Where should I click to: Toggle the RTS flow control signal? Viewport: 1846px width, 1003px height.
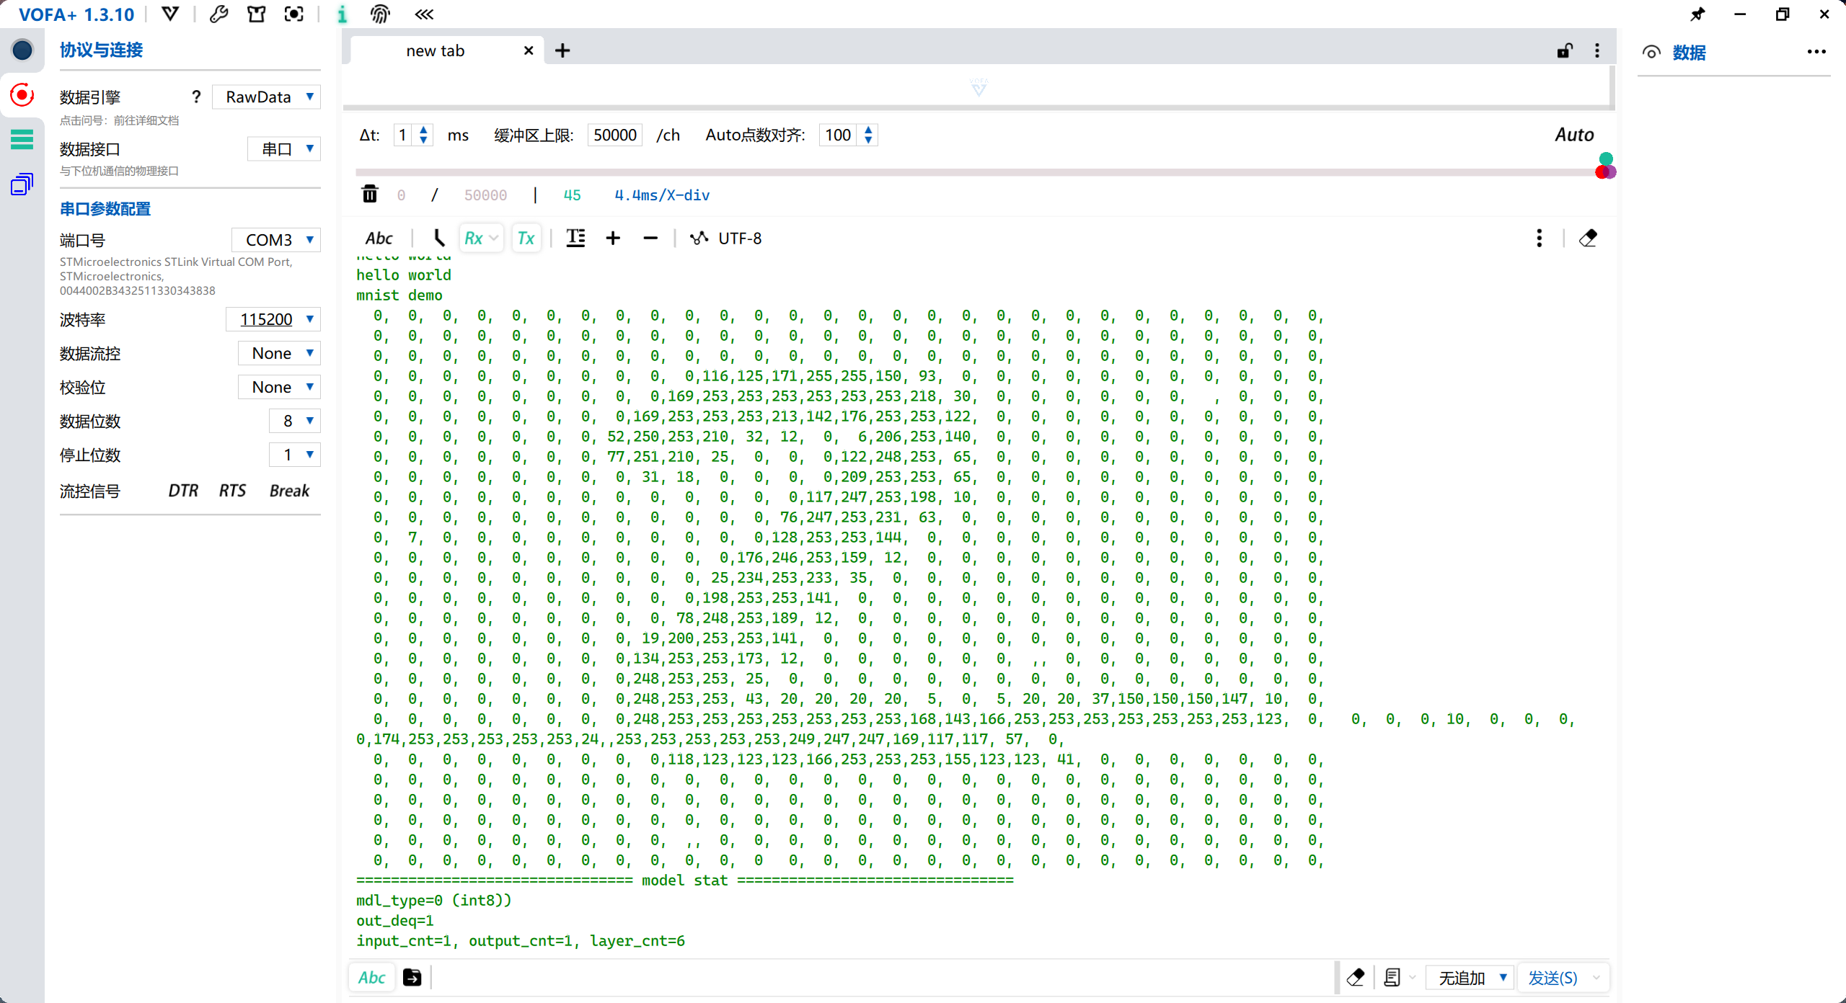[232, 491]
